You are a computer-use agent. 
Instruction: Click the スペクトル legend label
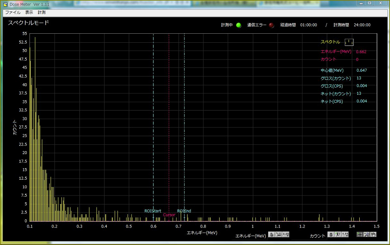[x=330, y=42]
